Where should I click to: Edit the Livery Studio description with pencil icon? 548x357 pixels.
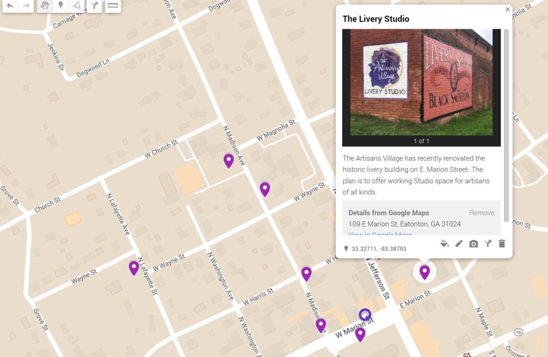click(x=459, y=243)
